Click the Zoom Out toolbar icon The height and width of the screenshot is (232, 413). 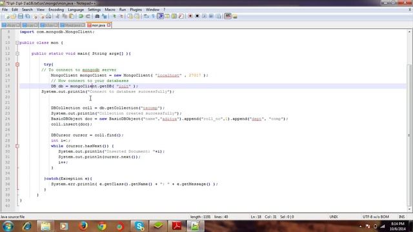tap(121, 16)
